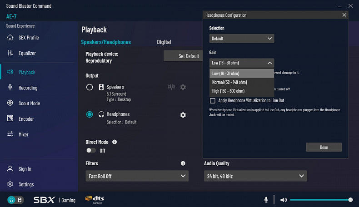Viewport: 359px width, 207px height.
Task: Enable Apply Headphone Virtualization to Line Out
Action: coord(212,101)
